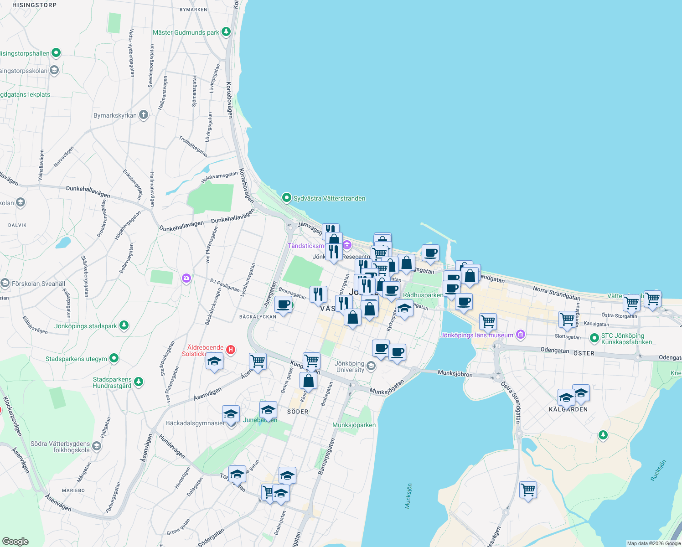Click the shopping bag marker near Kyrkogatan

pos(370,309)
